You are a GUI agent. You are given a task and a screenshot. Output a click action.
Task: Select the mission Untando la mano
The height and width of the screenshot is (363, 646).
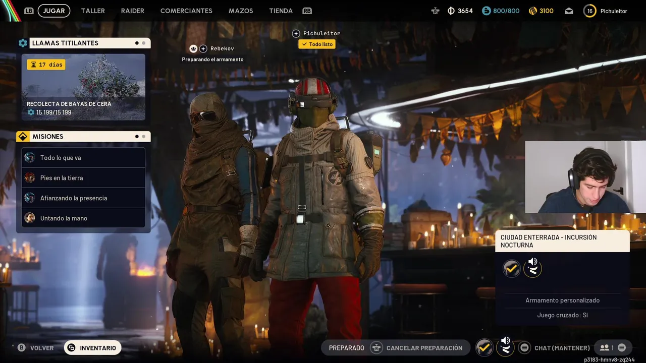(x=83, y=218)
